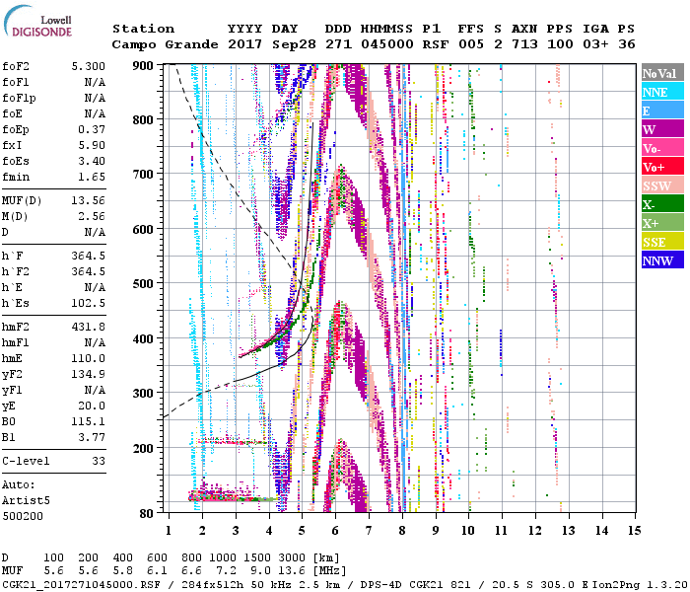The width and height of the screenshot is (690, 592).
Task: Click the 900 km height axis label
Action: pyautogui.click(x=143, y=66)
